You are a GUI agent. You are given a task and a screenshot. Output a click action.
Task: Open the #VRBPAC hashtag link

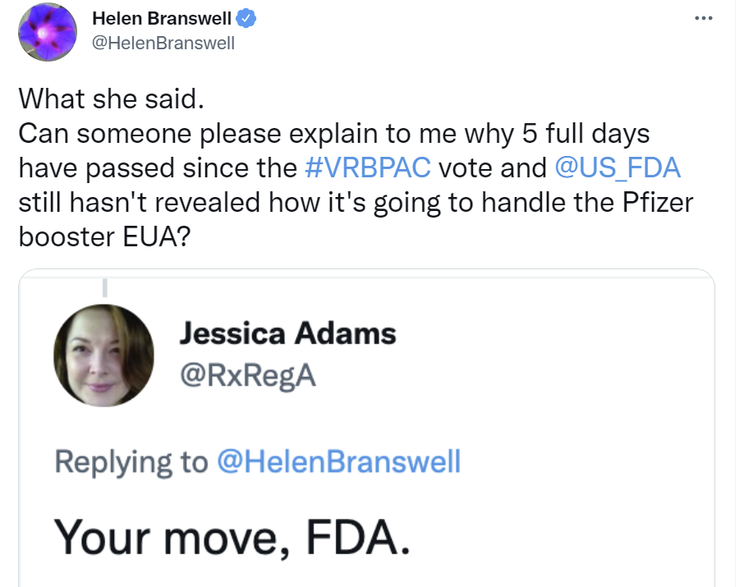coord(368,168)
